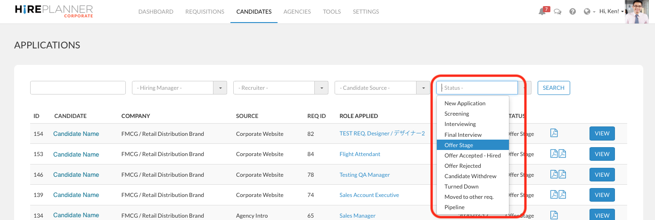
Task: Click the candidate search text field
Action: tap(78, 88)
